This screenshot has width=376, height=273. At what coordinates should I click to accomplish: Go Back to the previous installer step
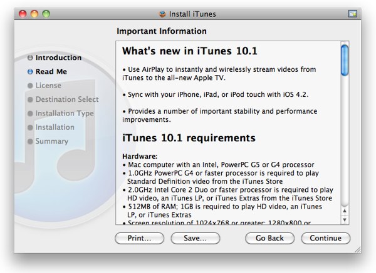coord(269,238)
